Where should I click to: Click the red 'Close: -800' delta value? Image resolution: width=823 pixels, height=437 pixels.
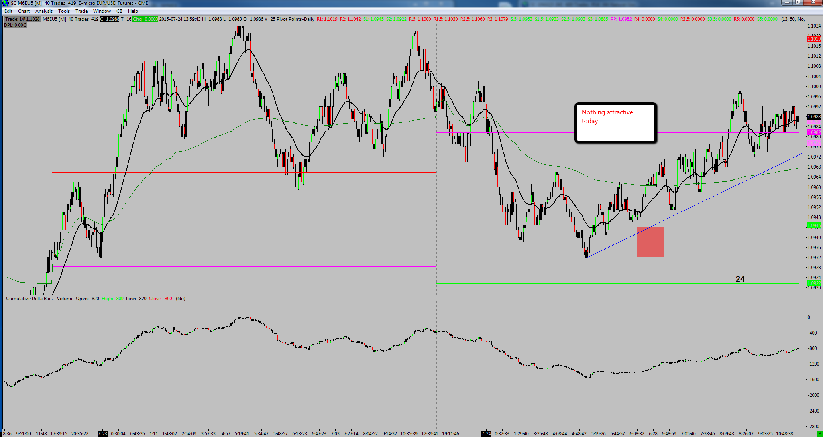[x=161, y=299]
